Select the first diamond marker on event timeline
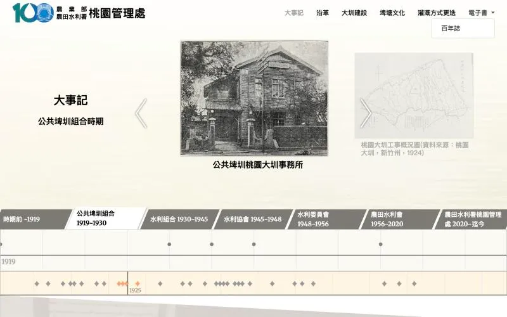507x317 pixels. coord(37,283)
